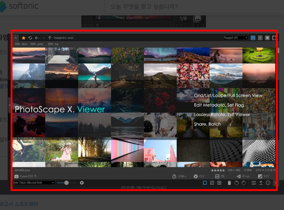The height and width of the screenshot is (210, 284).
Task: Click the Softonic logo
Action: (x=19, y=6)
